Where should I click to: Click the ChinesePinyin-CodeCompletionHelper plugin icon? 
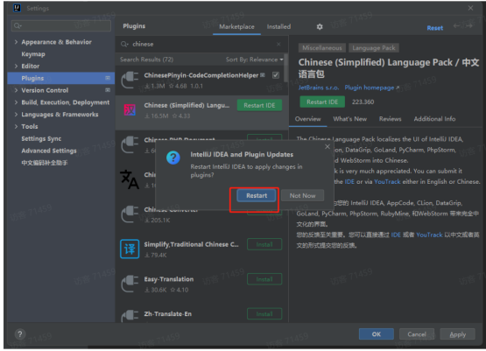tap(130, 80)
